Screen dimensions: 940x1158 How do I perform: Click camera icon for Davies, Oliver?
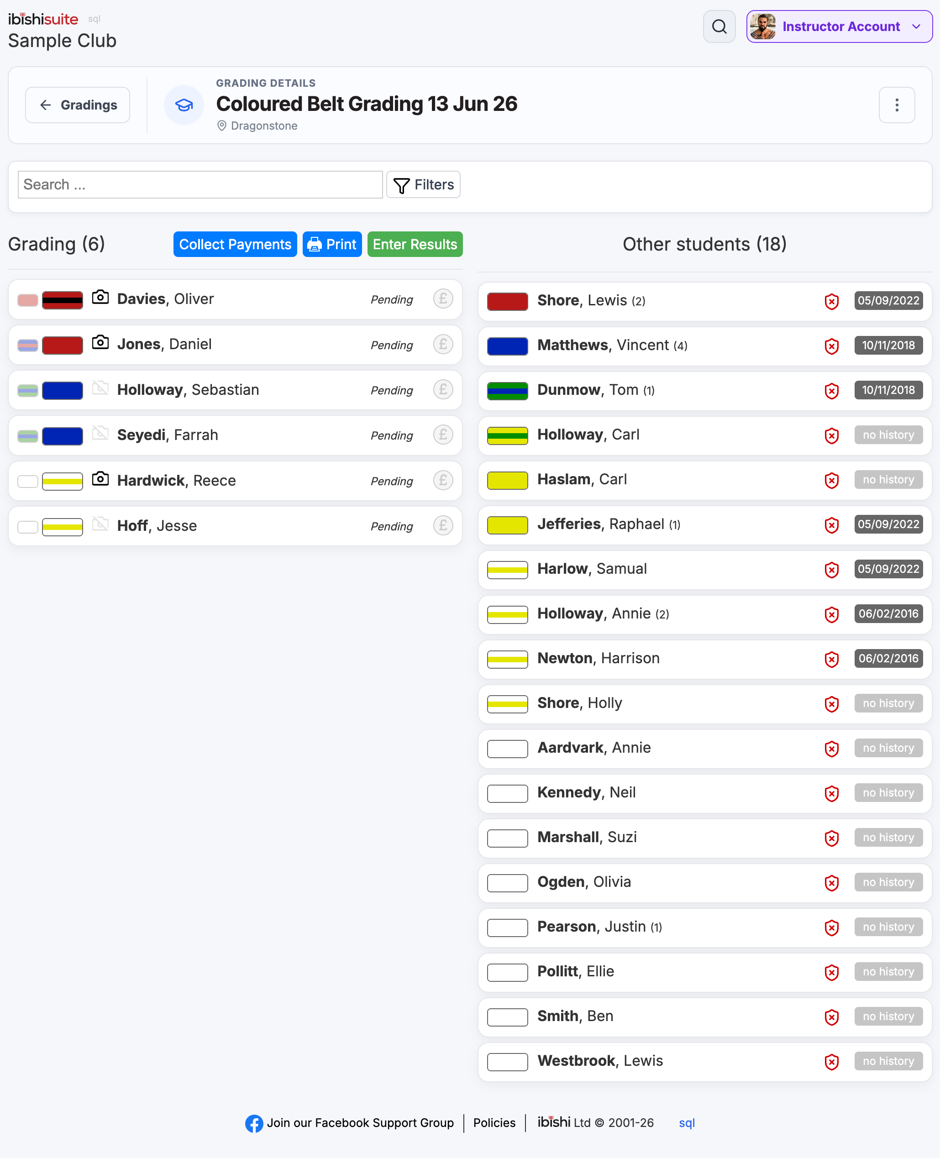(x=100, y=297)
